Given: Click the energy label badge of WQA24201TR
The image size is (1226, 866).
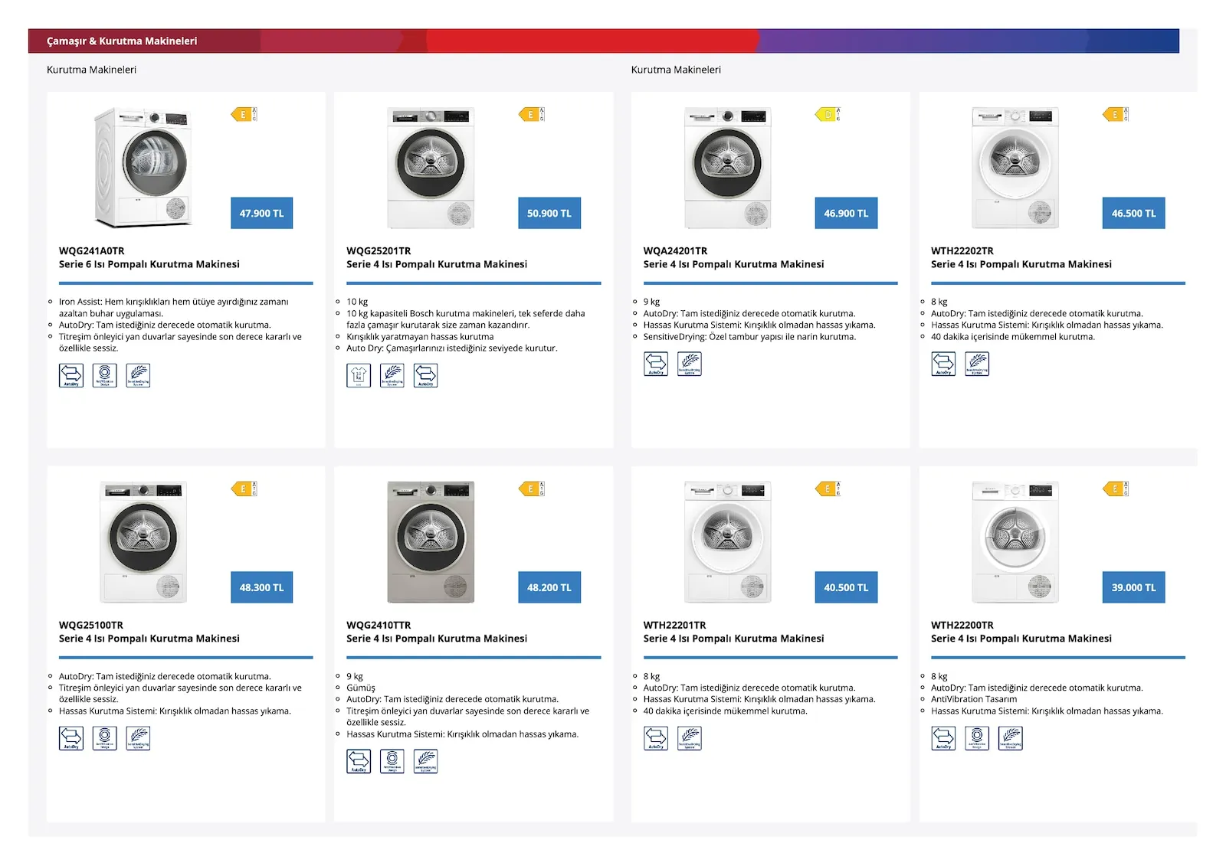Looking at the screenshot, I should coord(828,114).
